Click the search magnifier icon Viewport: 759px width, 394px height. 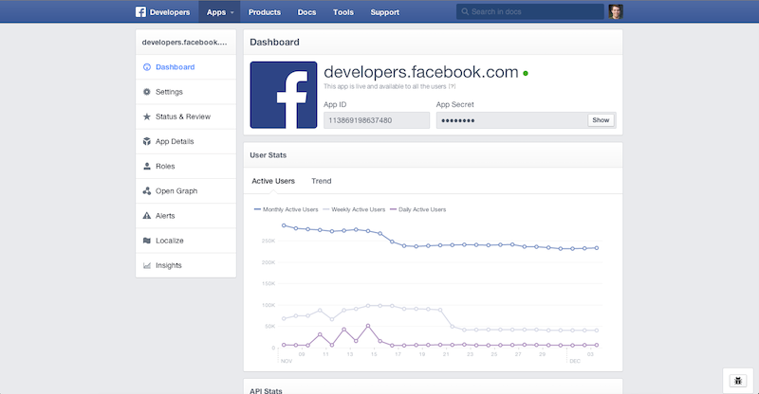pyautogui.click(x=465, y=11)
